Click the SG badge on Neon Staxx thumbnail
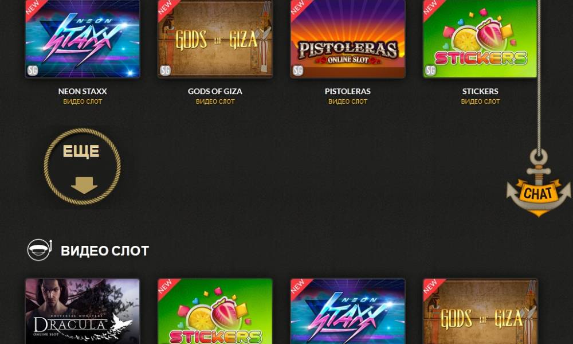573x344 pixels. pyautogui.click(x=33, y=70)
